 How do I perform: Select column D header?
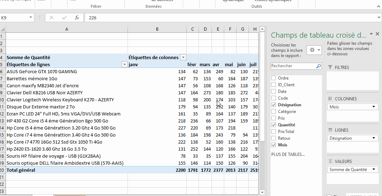(205, 29)
